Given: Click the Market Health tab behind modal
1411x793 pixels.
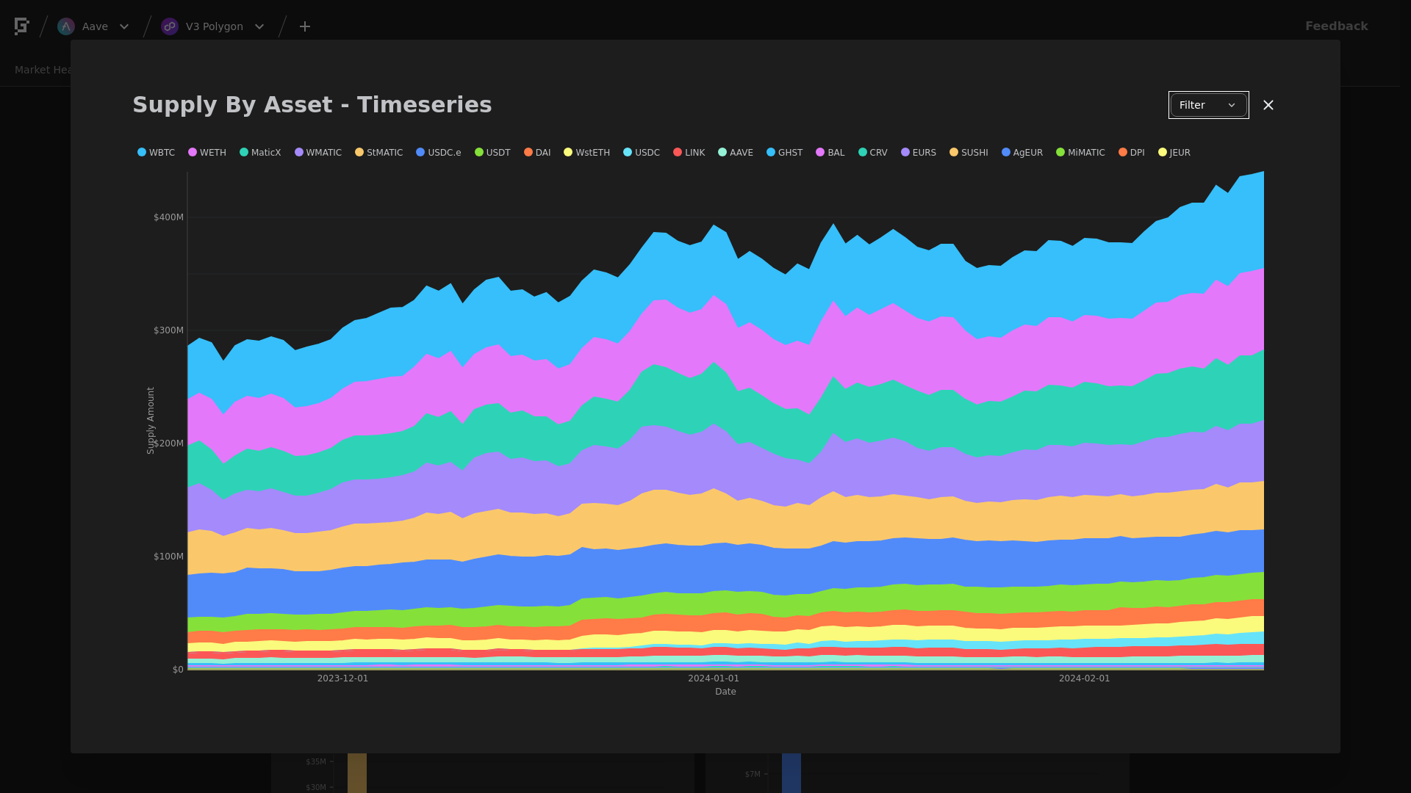Looking at the screenshot, I should coord(43,70).
